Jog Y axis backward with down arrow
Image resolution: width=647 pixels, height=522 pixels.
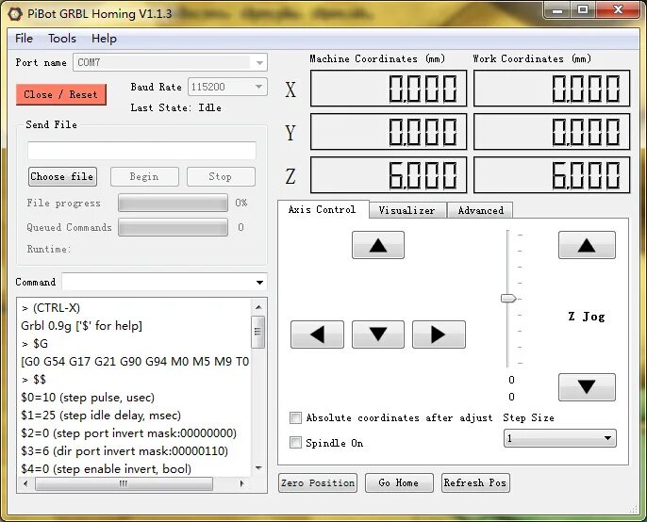tap(378, 334)
